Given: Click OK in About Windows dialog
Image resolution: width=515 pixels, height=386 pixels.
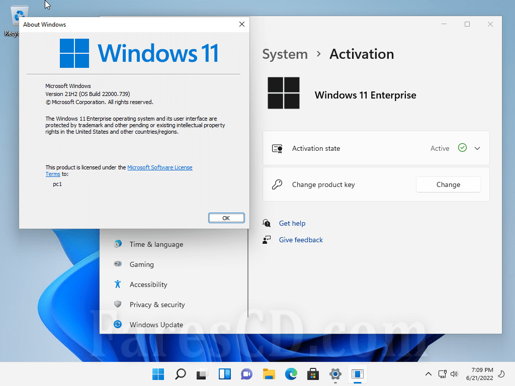Looking at the screenshot, I should pos(226,218).
